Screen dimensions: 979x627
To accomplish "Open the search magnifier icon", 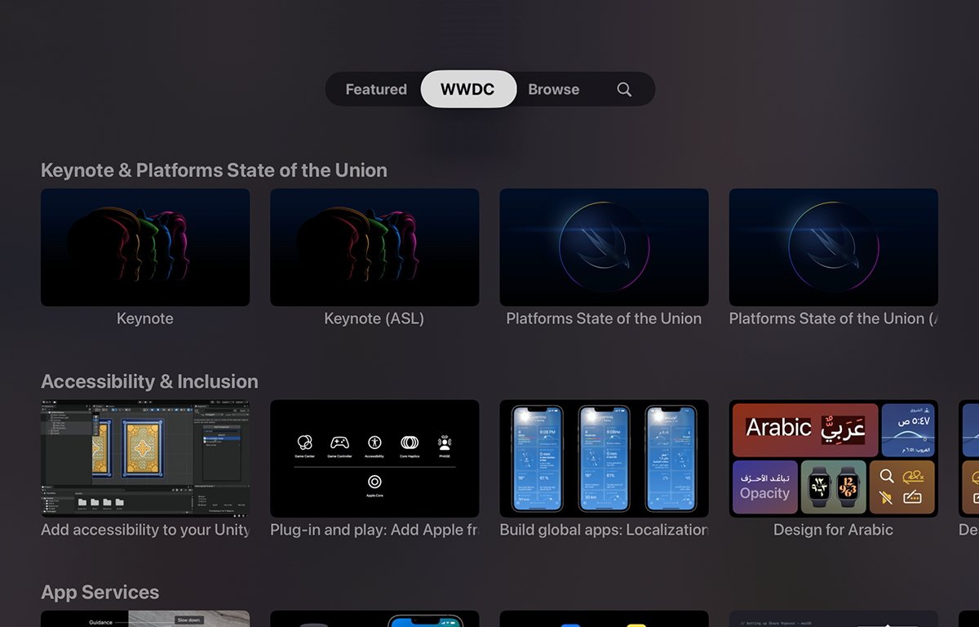I will [624, 90].
